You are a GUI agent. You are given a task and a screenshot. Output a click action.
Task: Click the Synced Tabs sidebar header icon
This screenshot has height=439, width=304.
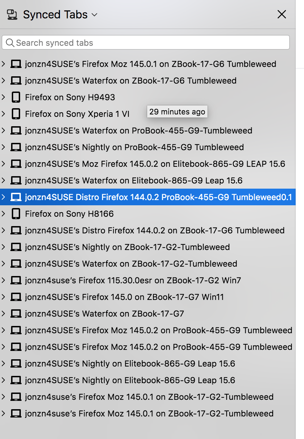12,15
